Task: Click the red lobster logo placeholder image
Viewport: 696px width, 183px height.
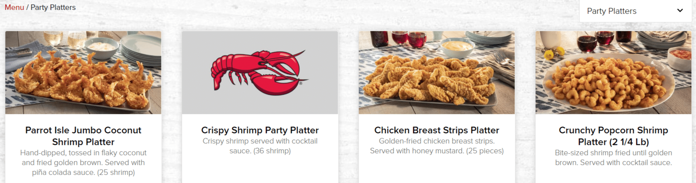Action: (260, 72)
